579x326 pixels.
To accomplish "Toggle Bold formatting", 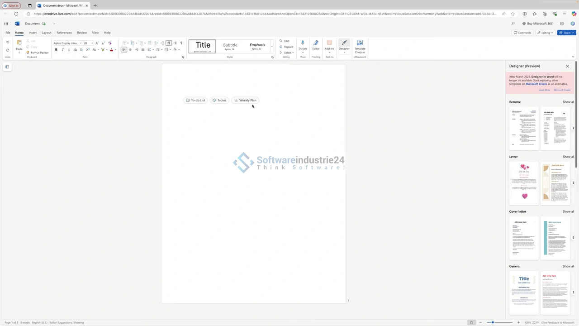I will pyautogui.click(x=56, y=50).
